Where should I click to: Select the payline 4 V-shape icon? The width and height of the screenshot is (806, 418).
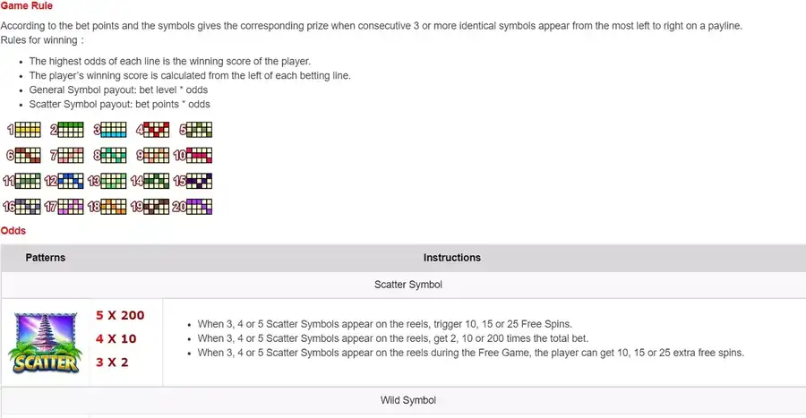152,130
